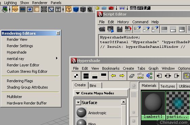Expand the mental ray submenu arrow
Screen dimensions: 190x125
(x=56, y=58)
